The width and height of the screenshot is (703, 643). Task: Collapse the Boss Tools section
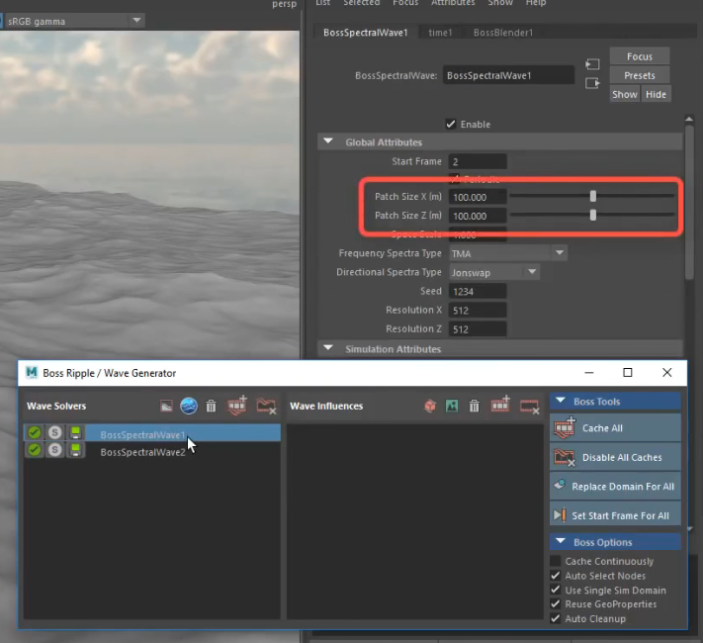point(560,401)
